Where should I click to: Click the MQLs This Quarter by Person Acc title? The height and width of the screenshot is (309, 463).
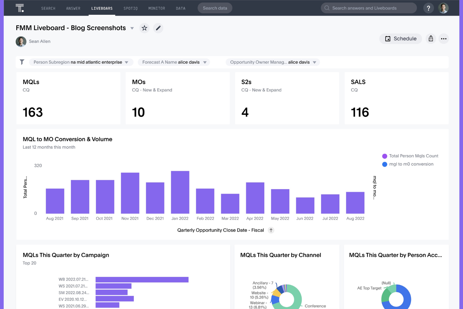click(x=395, y=255)
